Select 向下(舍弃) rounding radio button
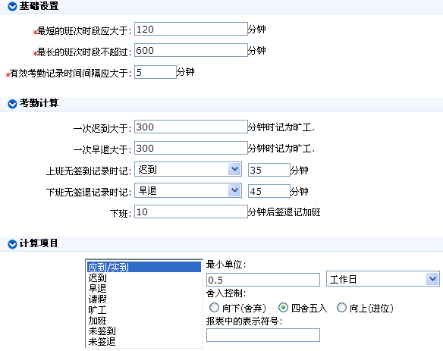 coord(214,308)
